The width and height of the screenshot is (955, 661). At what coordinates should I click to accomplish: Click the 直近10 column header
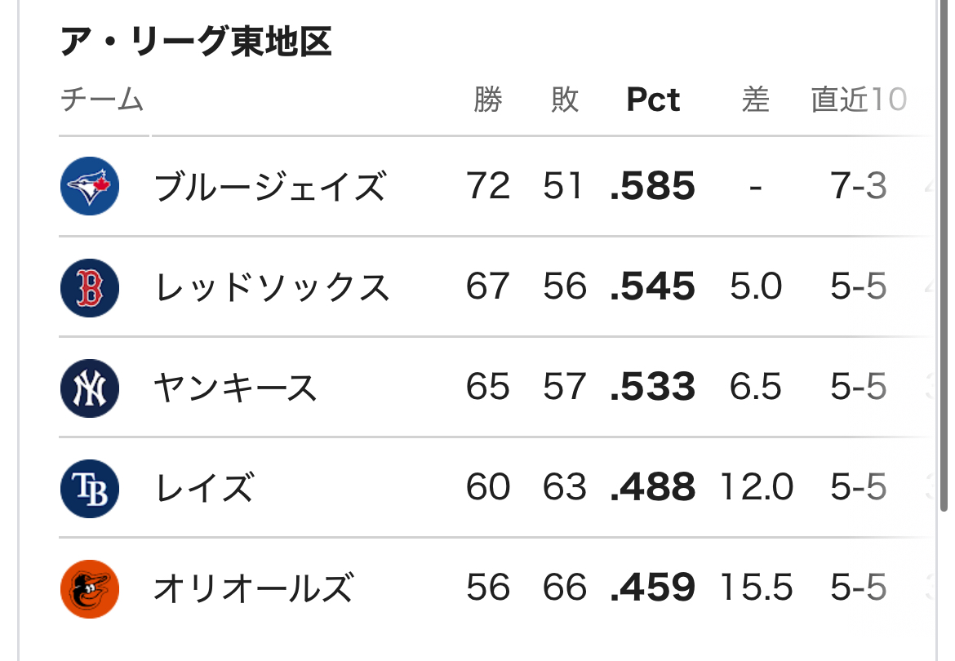859,100
